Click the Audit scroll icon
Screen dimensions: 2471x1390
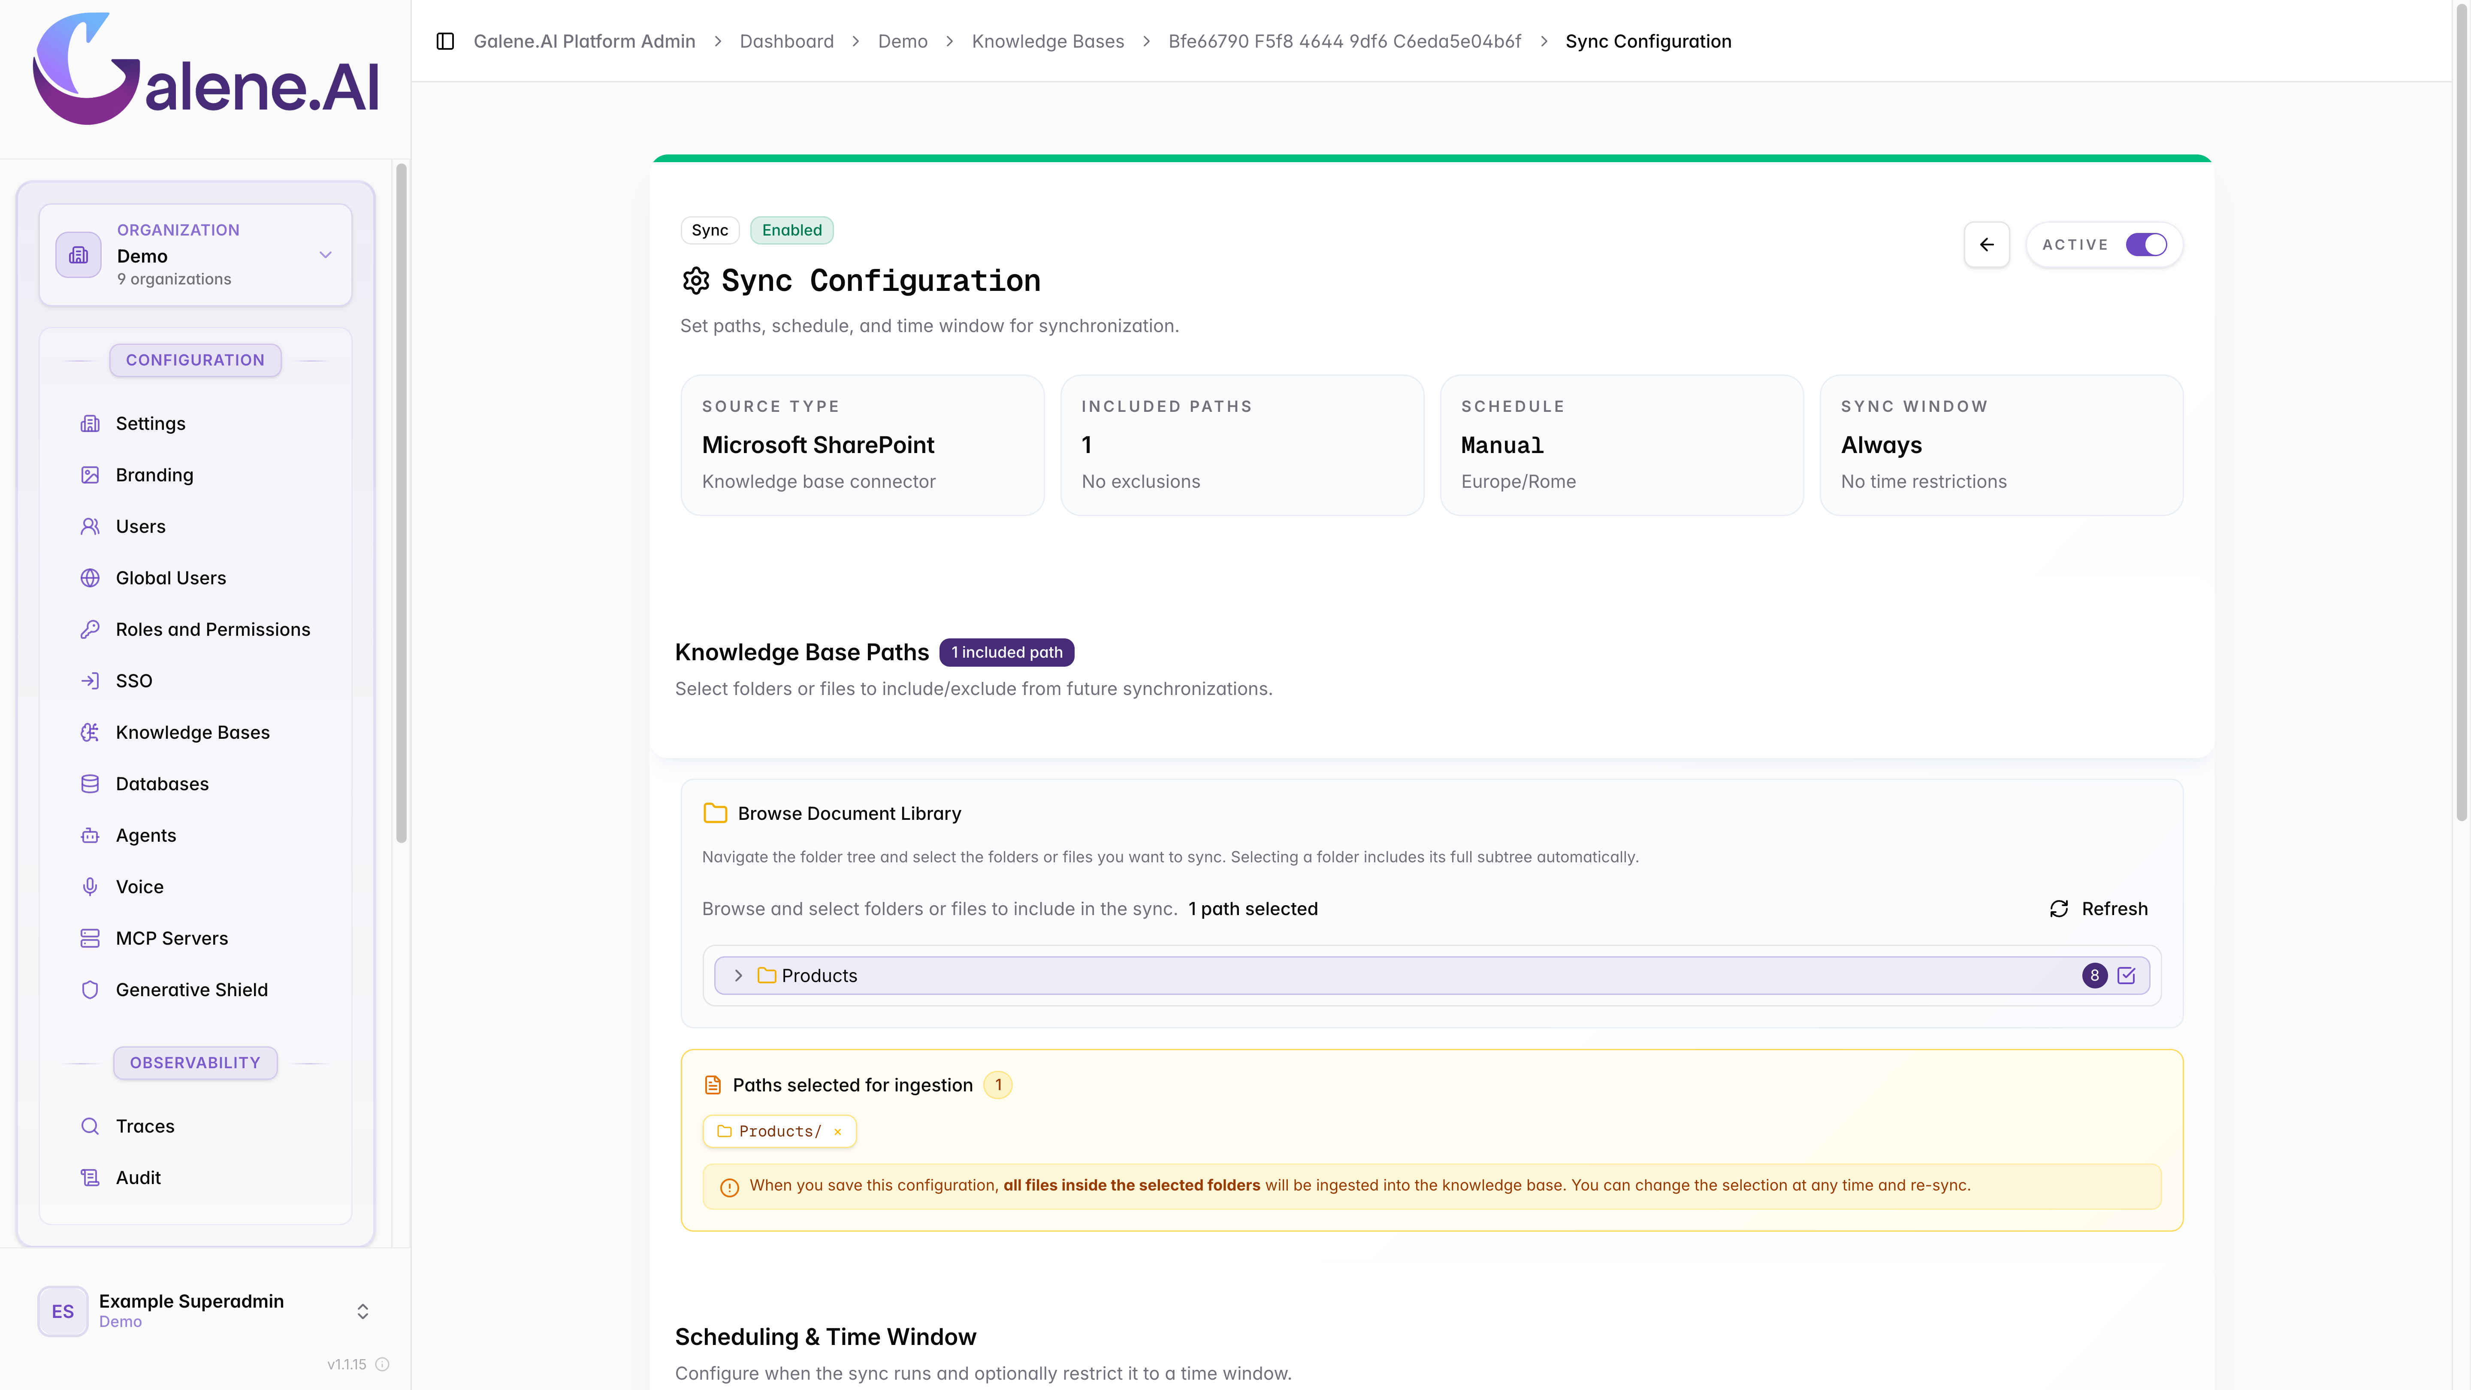90,1178
